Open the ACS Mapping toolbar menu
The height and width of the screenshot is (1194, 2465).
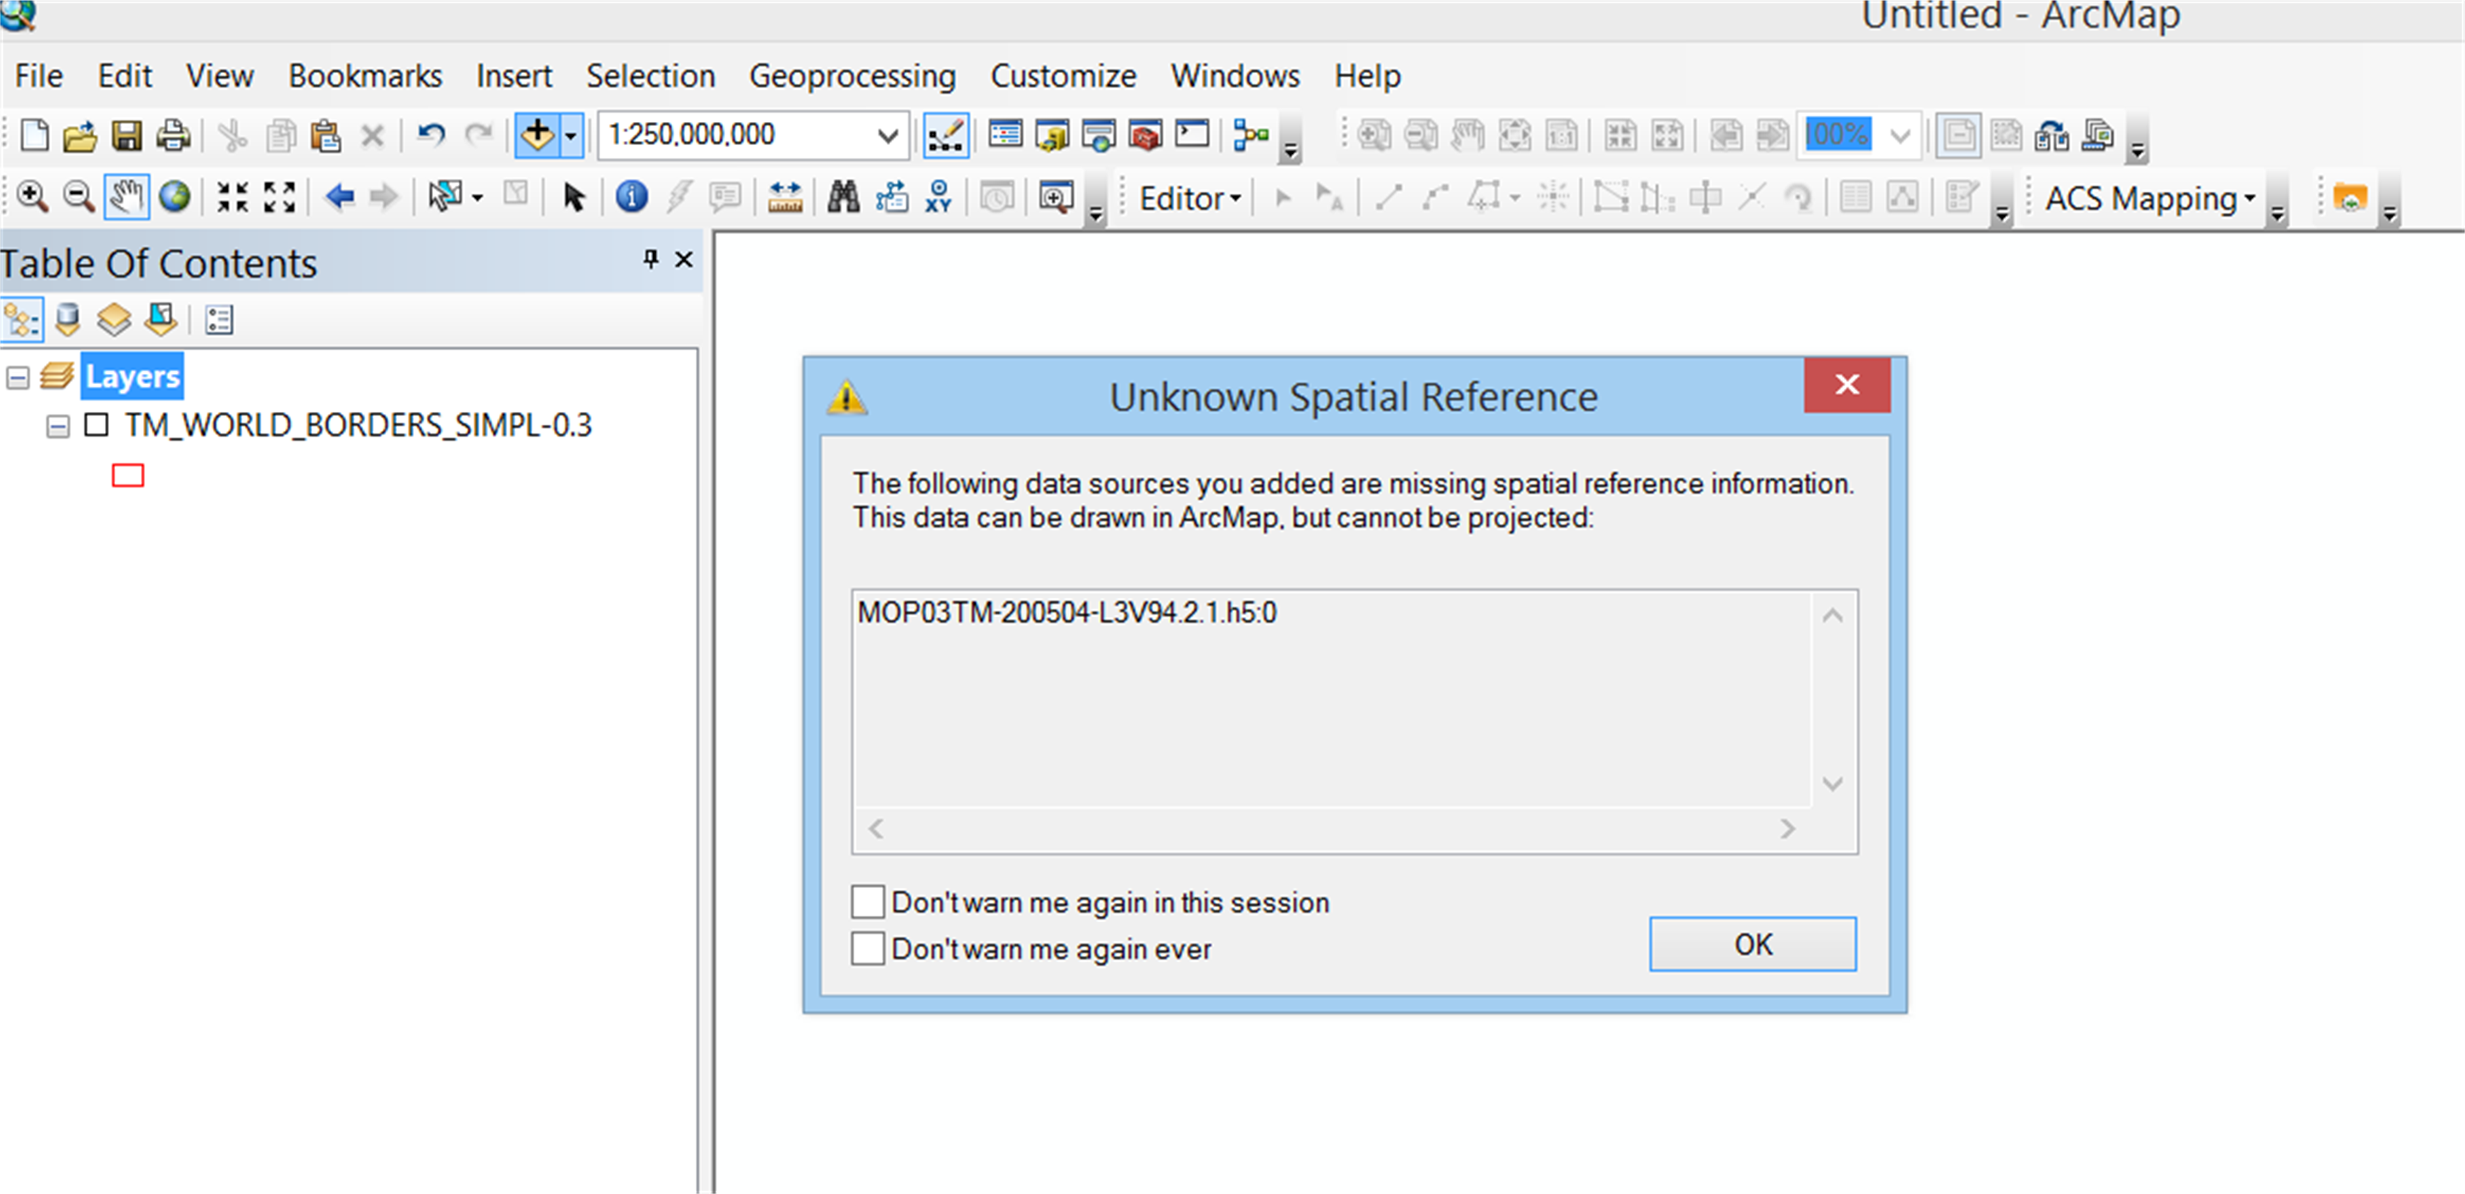2149,198
